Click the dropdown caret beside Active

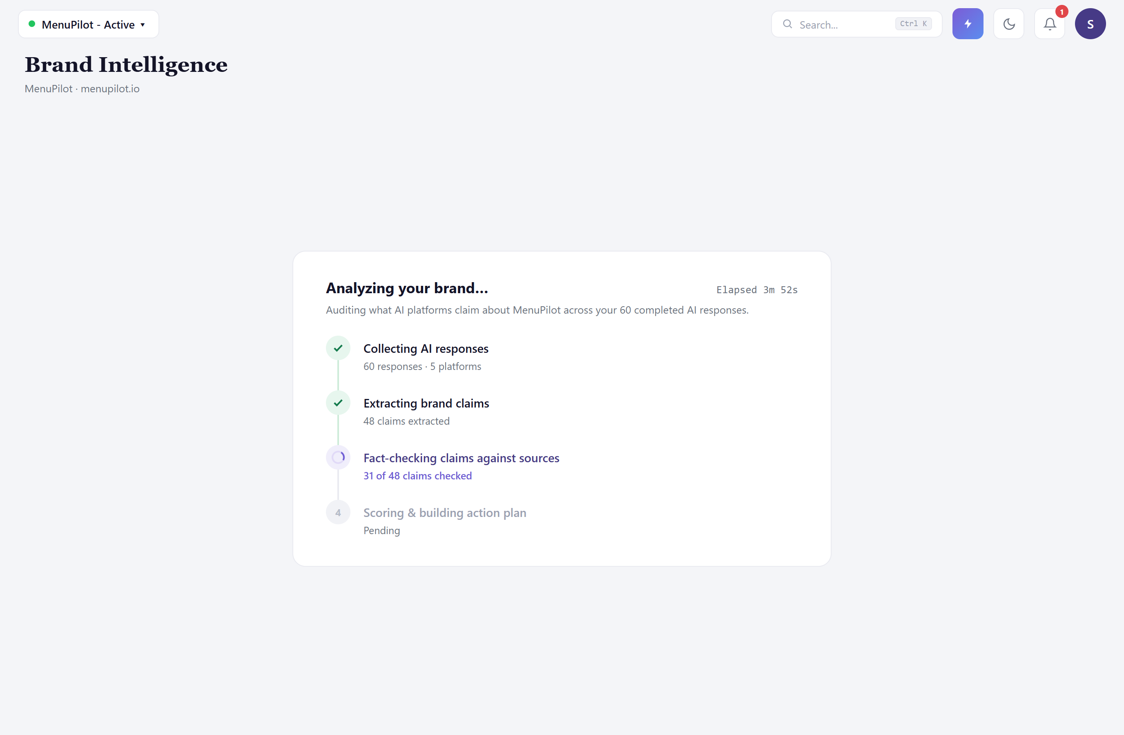pyautogui.click(x=143, y=25)
